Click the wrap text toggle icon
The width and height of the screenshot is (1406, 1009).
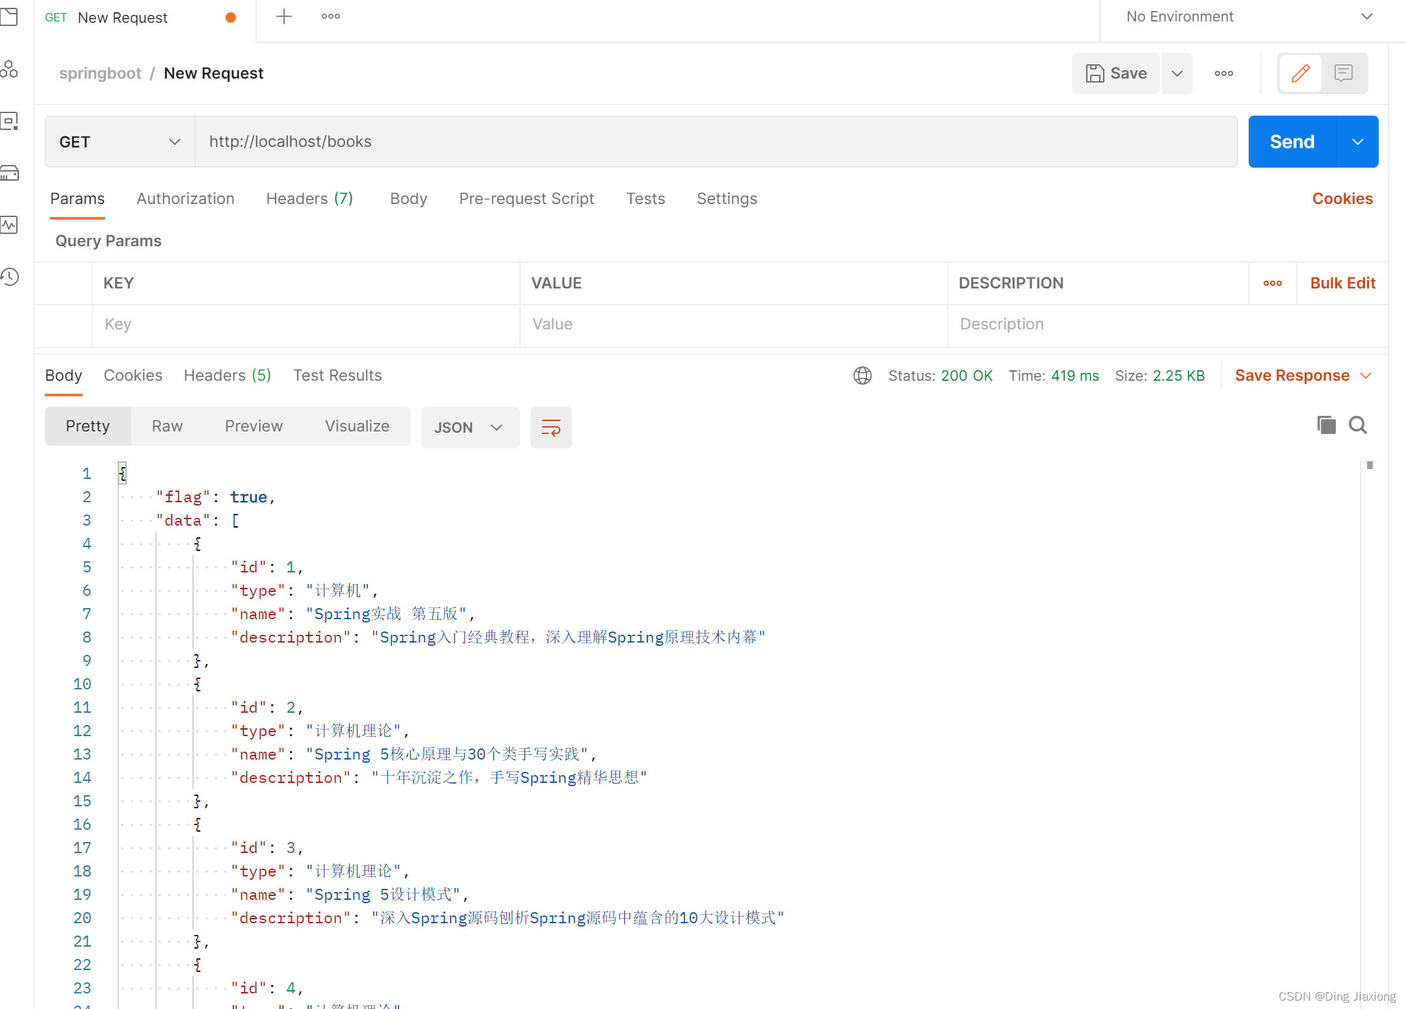pos(550,426)
